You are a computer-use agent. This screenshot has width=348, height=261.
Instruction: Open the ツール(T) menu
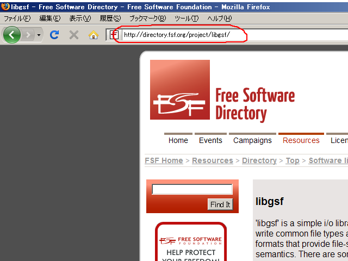(x=187, y=18)
